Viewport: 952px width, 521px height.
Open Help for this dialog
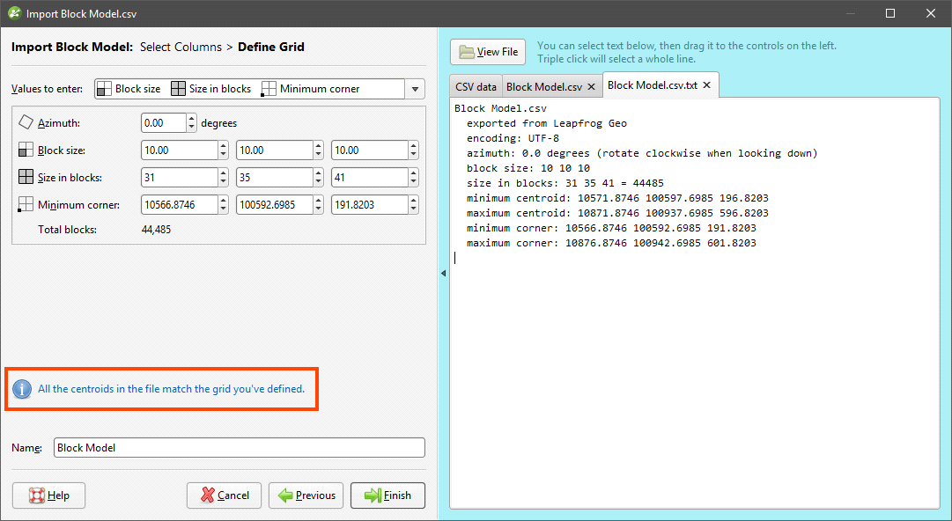click(48, 495)
